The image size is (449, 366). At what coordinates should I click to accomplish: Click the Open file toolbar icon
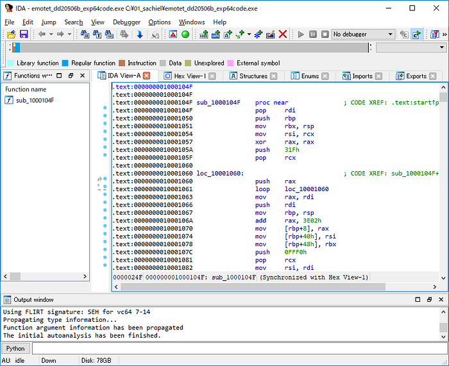[x=11, y=34]
